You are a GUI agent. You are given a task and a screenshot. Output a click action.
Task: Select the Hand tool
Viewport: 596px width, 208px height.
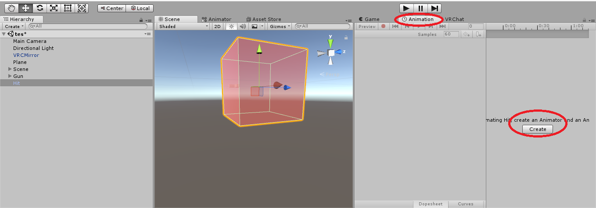[11, 8]
